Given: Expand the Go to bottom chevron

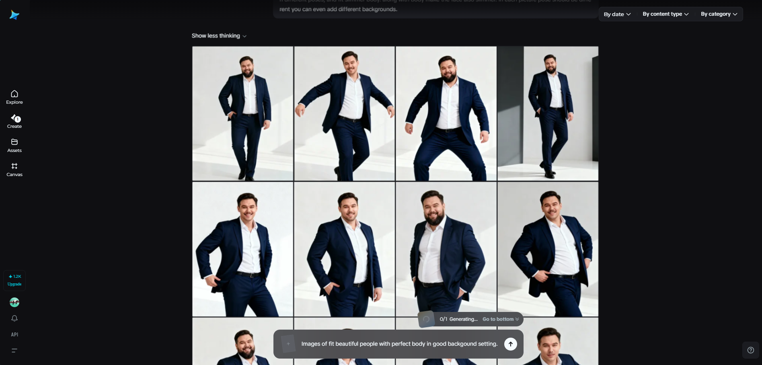Looking at the screenshot, I should click(518, 319).
